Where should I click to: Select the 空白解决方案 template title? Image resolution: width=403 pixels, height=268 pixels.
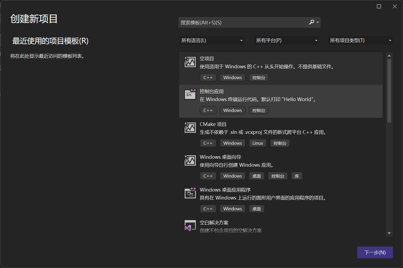coord(214,223)
